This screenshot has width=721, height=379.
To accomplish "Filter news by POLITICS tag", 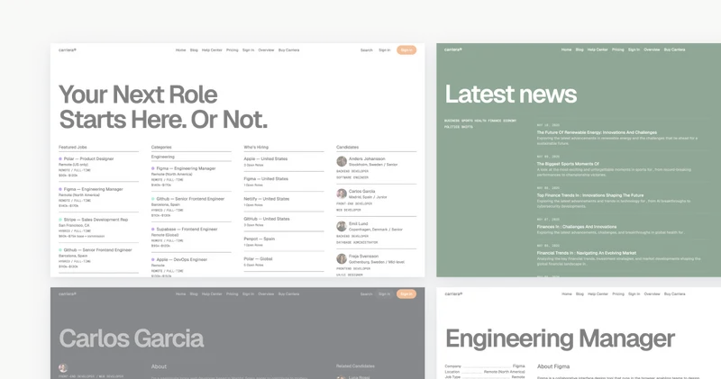I will click(452, 127).
